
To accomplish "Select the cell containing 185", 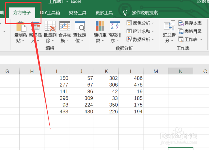I will 131,98.
